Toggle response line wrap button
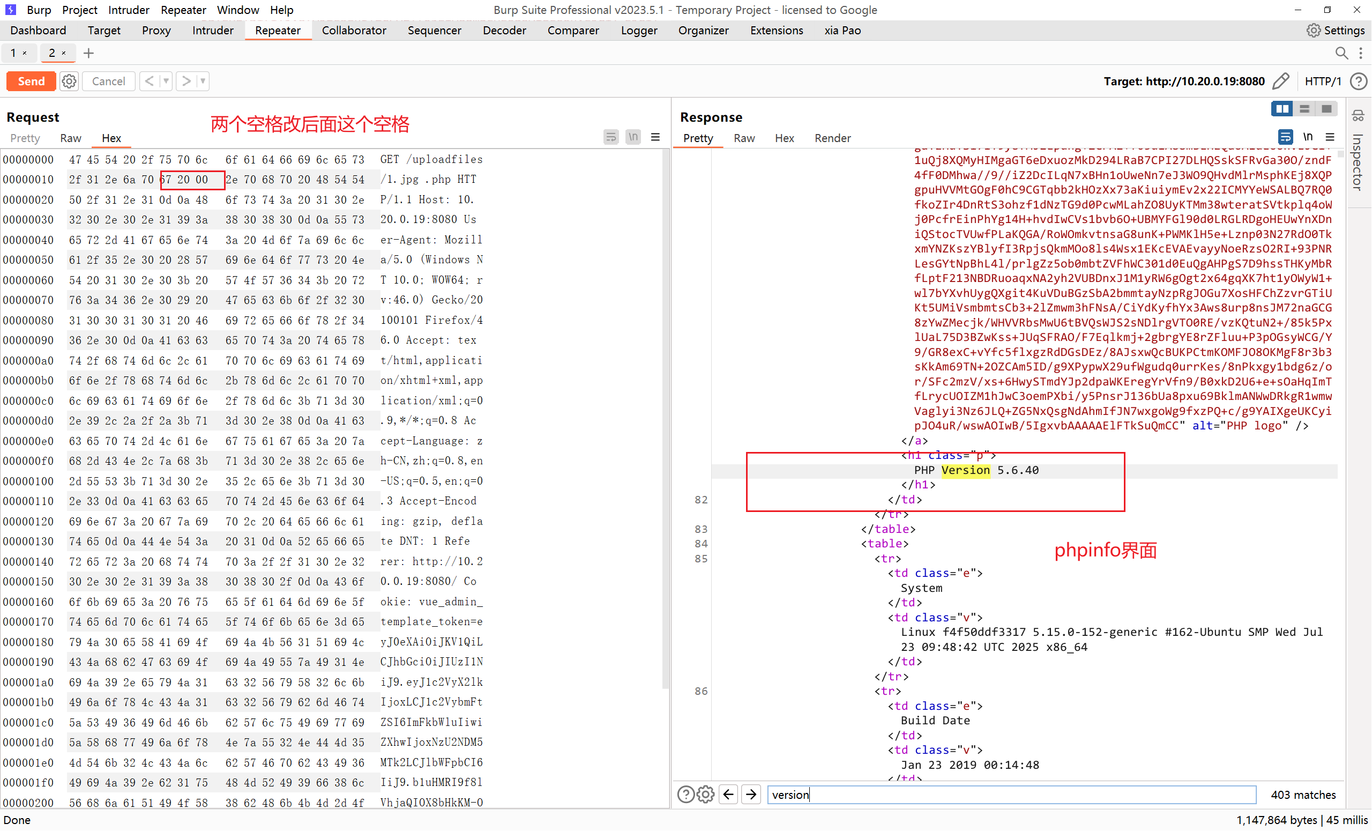The height and width of the screenshot is (831, 1372). click(x=1285, y=137)
